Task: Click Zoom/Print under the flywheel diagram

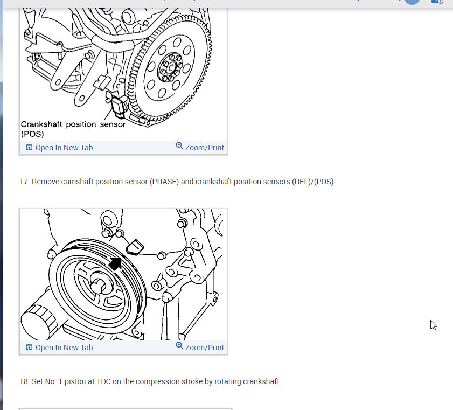Action: click(x=200, y=147)
